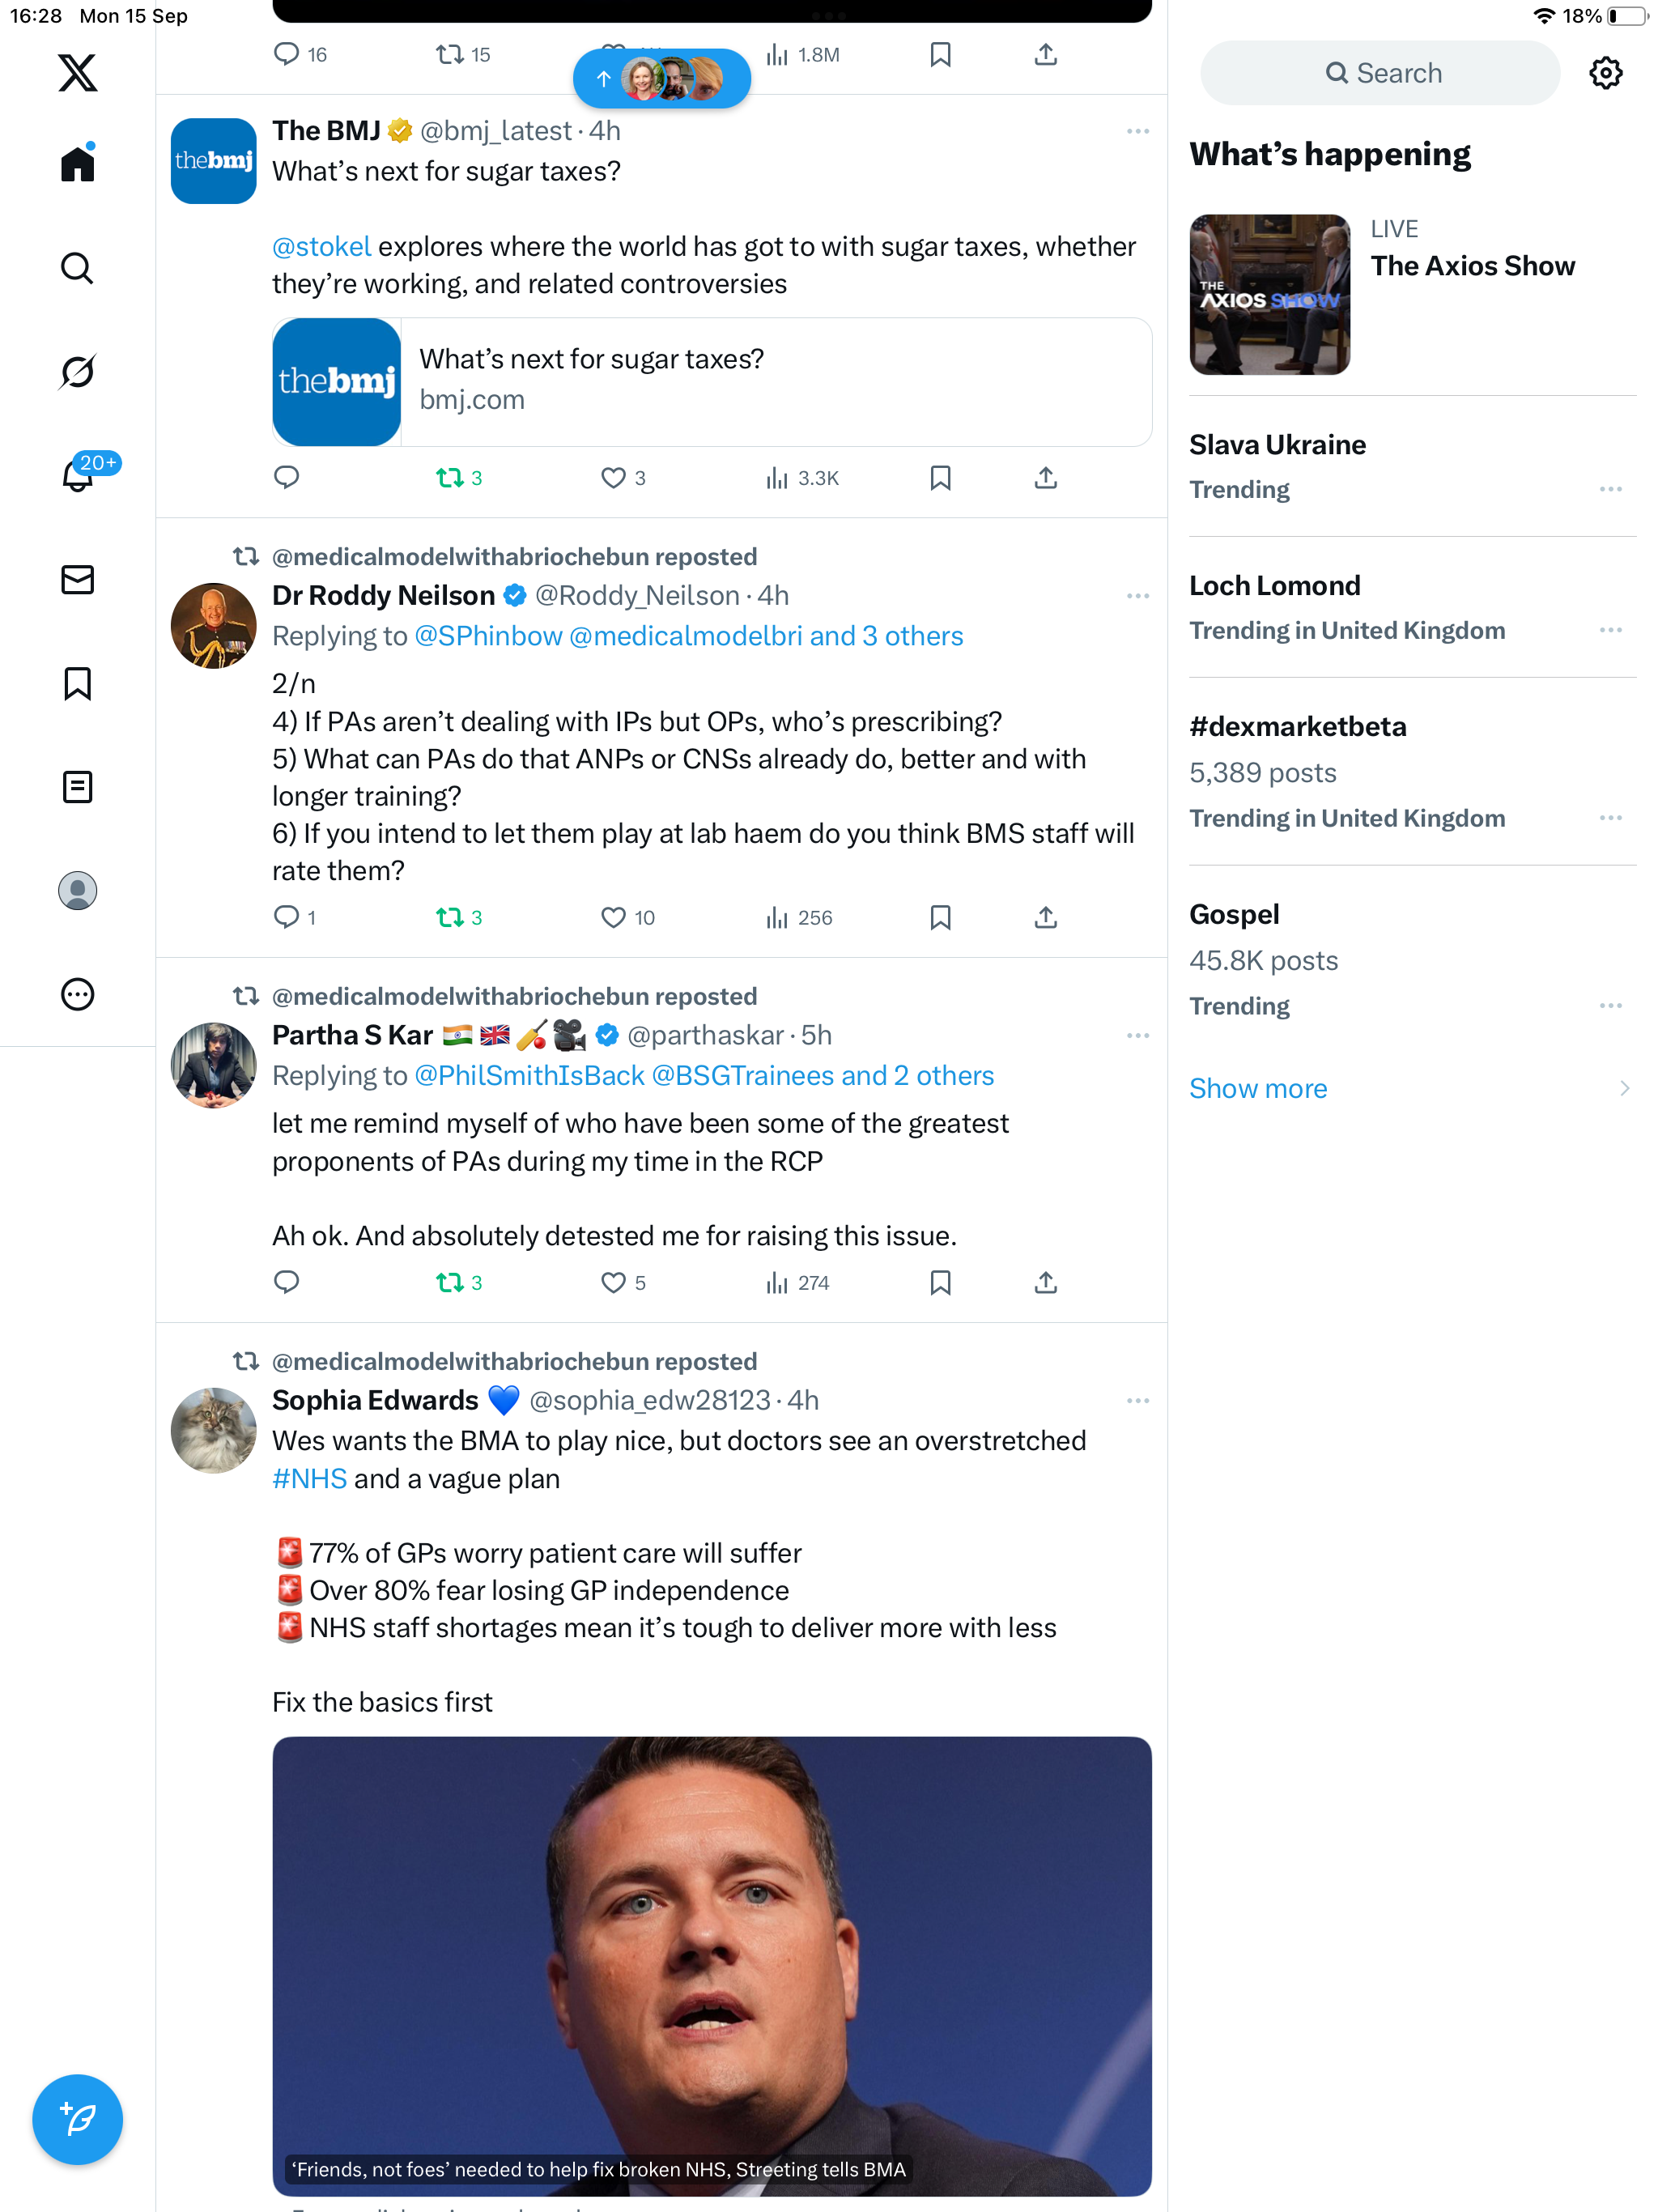Open options for Slava Ukraine trend
This screenshot has height=2212, width=1658.
coord(1610,489)
